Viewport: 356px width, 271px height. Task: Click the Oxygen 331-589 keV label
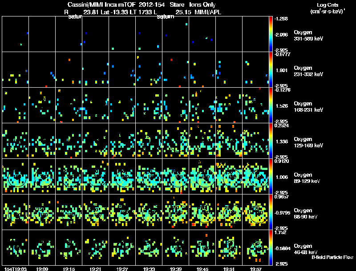[x=308, y=36]
